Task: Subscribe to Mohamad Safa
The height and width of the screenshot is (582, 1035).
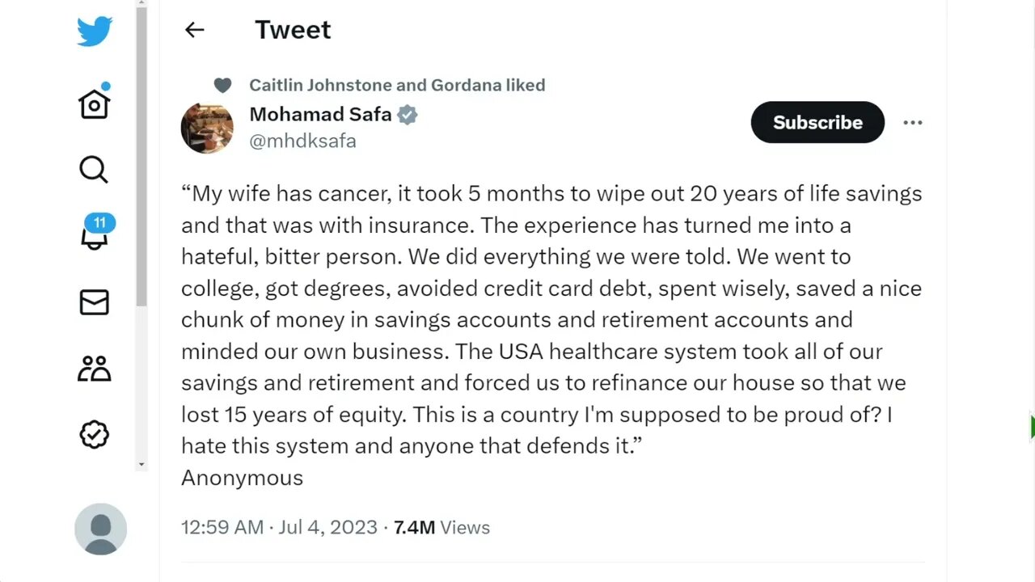Action: coord(817,123)
